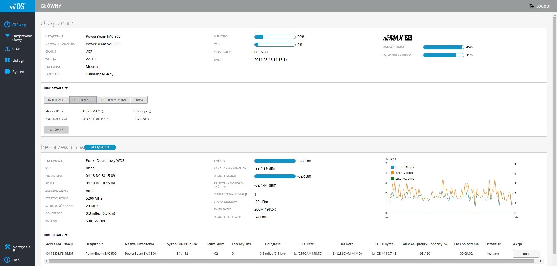Click the RX blue legend square
The image size is (557, 266).
click(x=393, y=167)
